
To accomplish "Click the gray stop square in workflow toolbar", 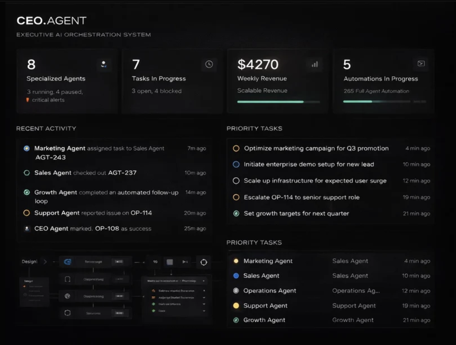I will click(170, 262).
